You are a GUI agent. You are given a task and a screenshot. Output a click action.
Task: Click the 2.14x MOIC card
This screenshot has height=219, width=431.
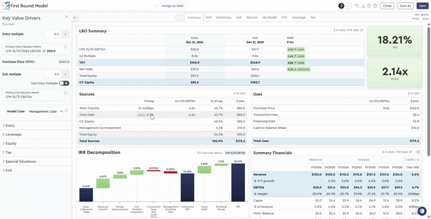tap(395, 73)
